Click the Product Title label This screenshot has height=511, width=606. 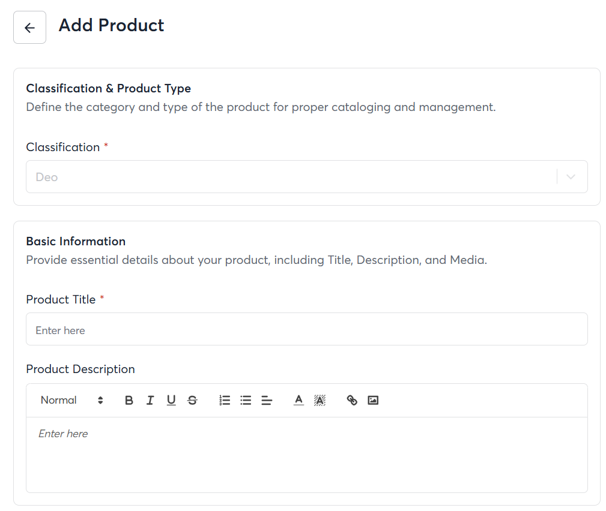[x=61, y=299]
